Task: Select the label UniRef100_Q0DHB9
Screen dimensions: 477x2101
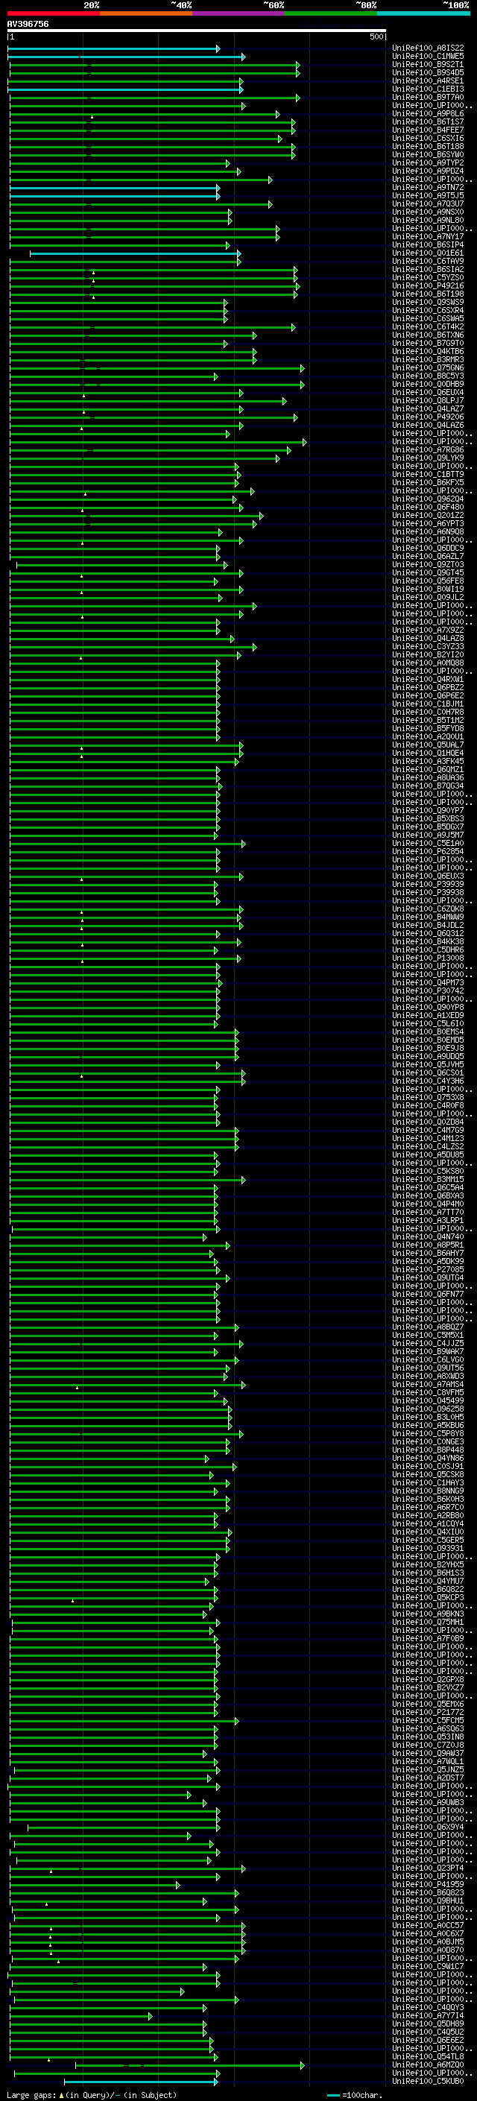Action: (428, 384)
